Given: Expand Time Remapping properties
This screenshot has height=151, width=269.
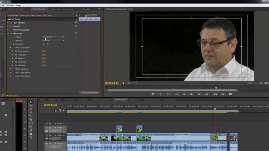Looking at the screenshot, I should click(8, 30).
